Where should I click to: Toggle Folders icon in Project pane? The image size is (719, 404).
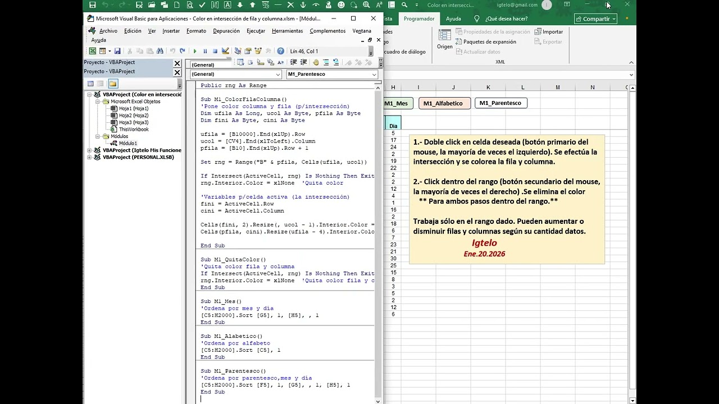click(113, 84)
